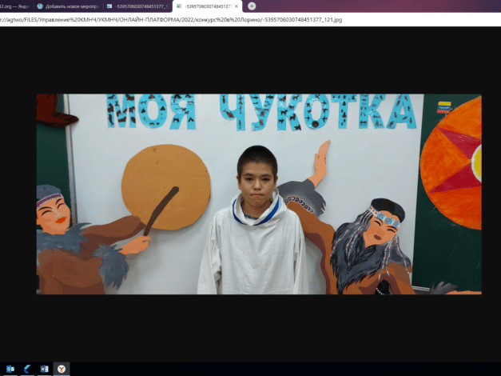This screenshot has width=501, height=376.
Task: Click the round drum in the photo
Action: [165, 186]
